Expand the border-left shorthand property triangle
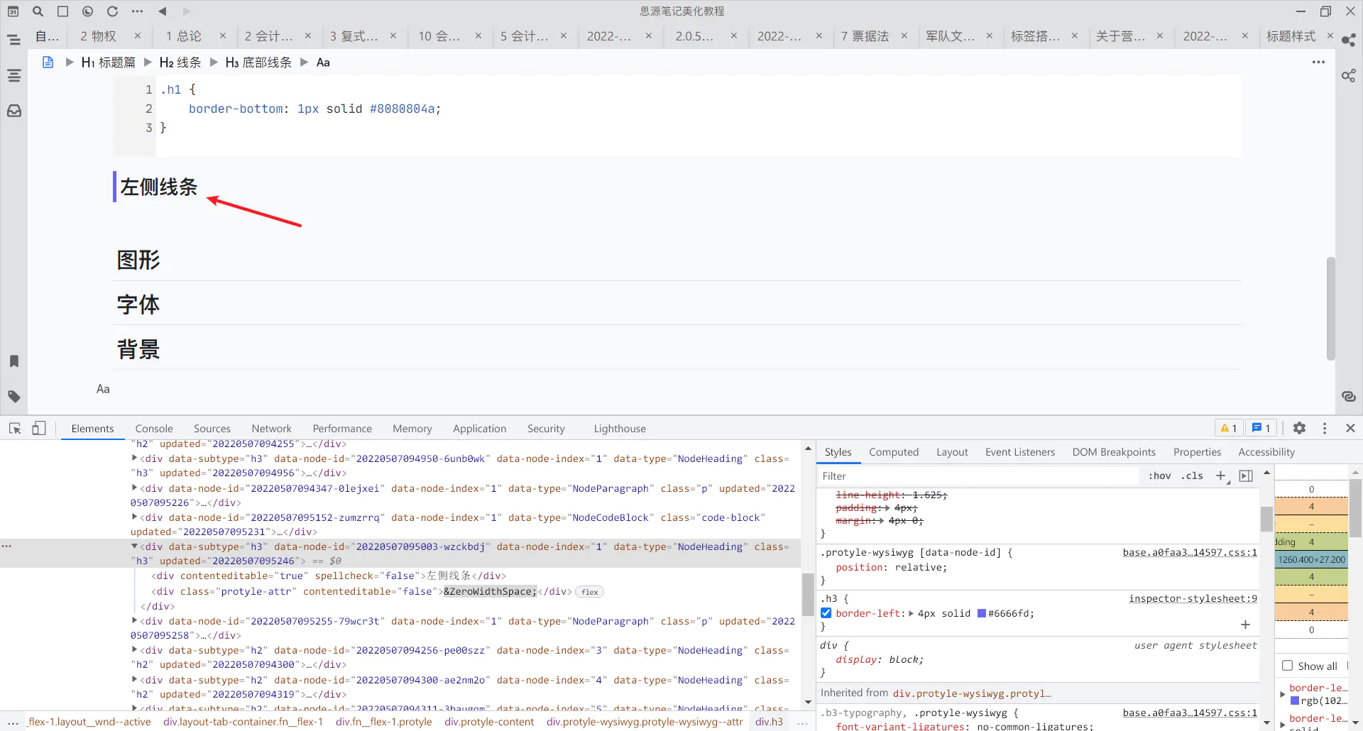 click(912, 614)
